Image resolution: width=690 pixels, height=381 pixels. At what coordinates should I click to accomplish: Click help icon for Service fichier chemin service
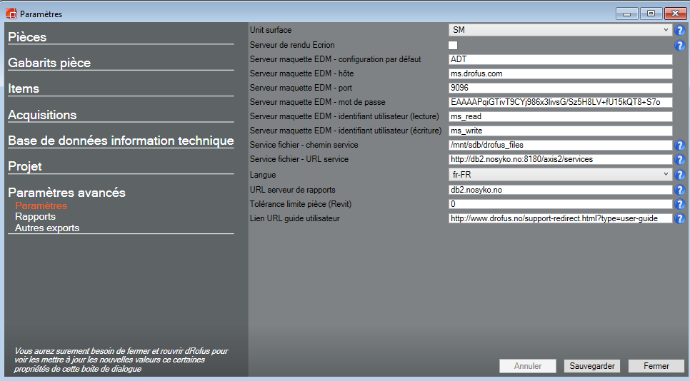click(680, 146)
